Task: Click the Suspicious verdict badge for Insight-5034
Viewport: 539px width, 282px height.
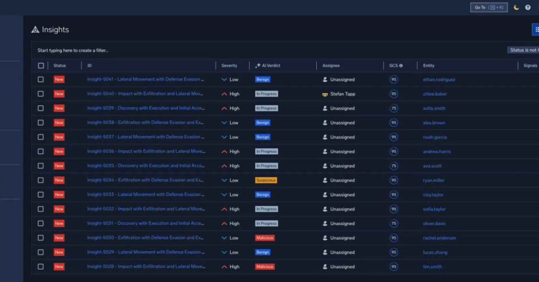Action: (x=266, y=180)
